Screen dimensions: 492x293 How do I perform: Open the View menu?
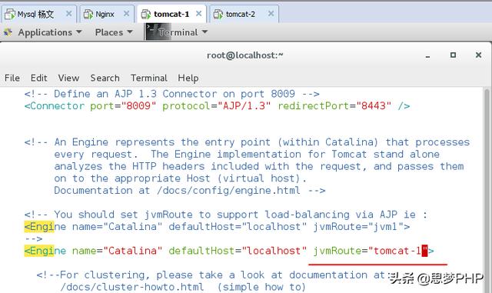(x=68, y=78)
